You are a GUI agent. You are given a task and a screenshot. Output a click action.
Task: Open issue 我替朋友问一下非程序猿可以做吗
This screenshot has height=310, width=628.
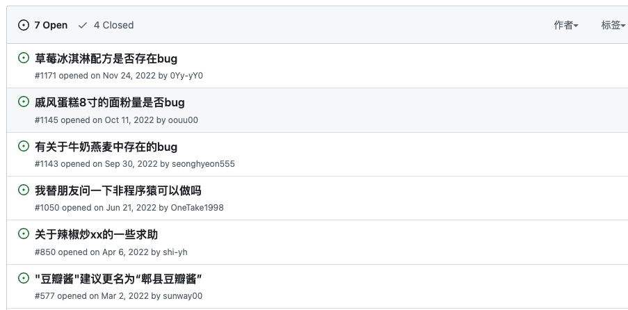[118, 190]
